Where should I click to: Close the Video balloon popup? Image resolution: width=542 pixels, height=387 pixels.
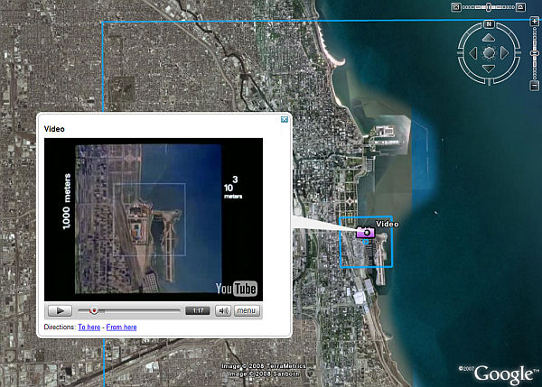pos(285,119)
